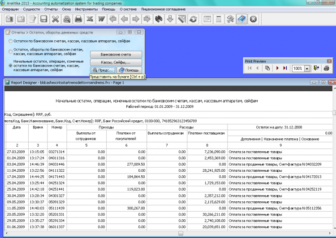Screen dimensions: 336x238
Task: Click the exit door icon in Print Preview
Action: pos(316,68)
